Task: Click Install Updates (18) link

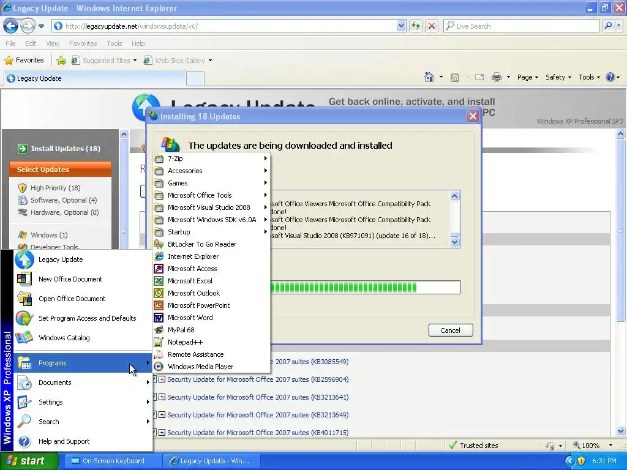Action: tap(66, 149)
